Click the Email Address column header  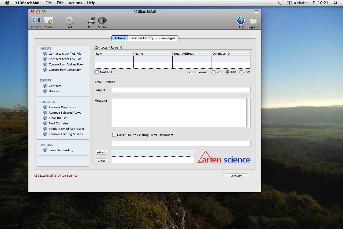click(x=192, y=54)
